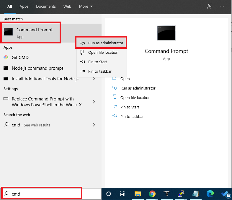Click pin icon beside details pane Pin to taskbar

tap(115, 116)
